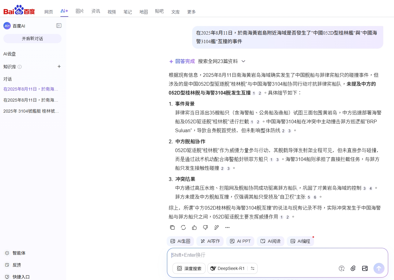Collapse the left sidebar panel

(x=59, y=26)
